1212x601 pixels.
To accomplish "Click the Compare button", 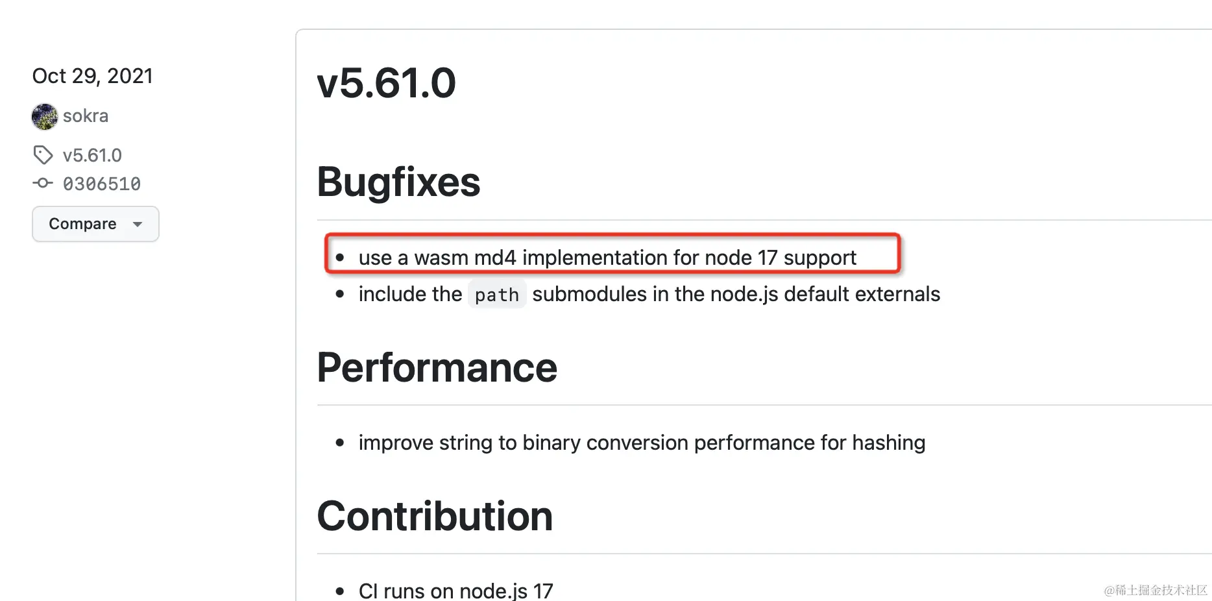I will [x=82, y=224].
